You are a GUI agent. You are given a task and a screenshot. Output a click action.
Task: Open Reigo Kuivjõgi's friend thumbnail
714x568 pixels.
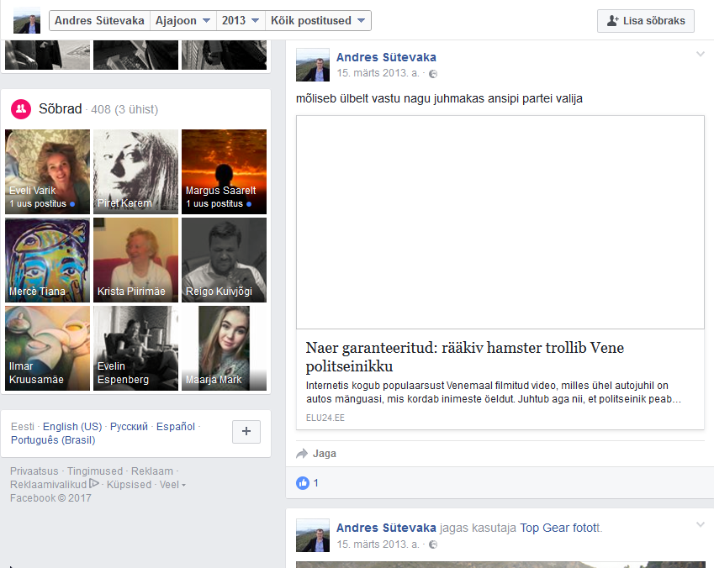click(x=224, y=260)
